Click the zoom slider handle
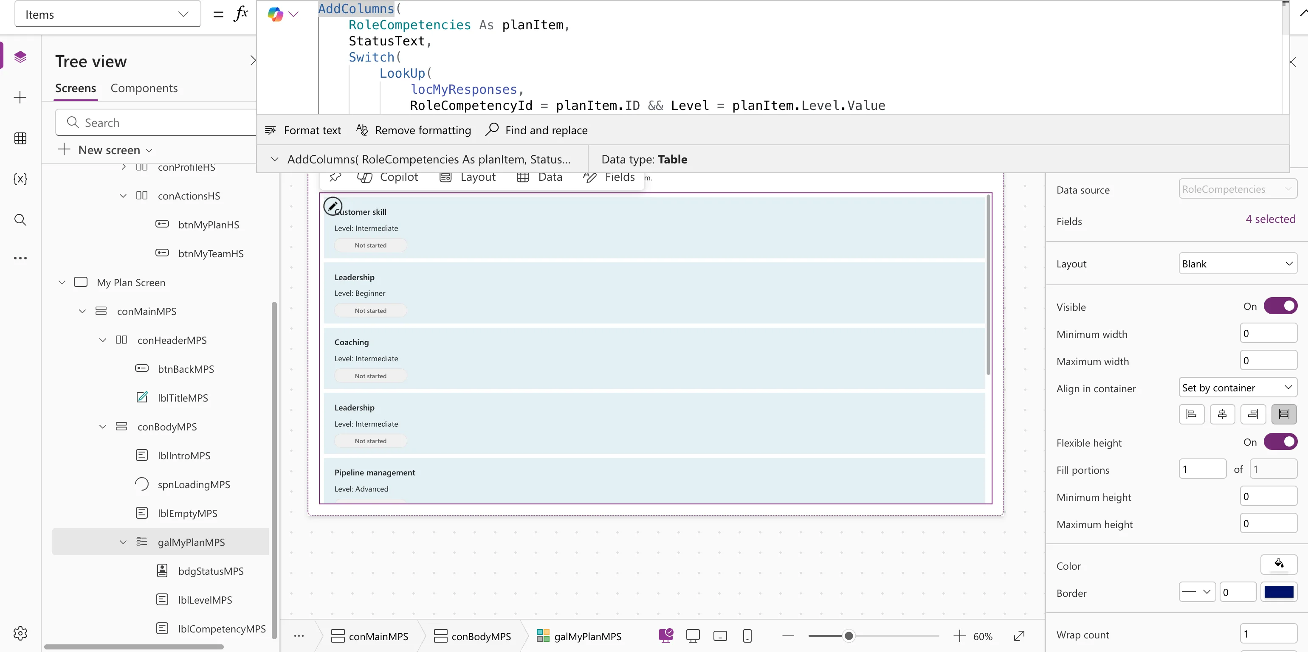Image resolution: width=1308 pixels, height=652 pixels. [849, 636]
